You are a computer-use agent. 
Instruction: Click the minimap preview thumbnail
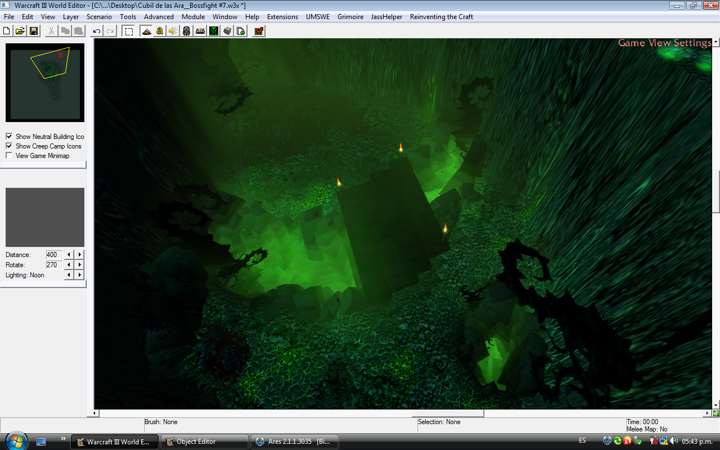click(x=45, y=83)
